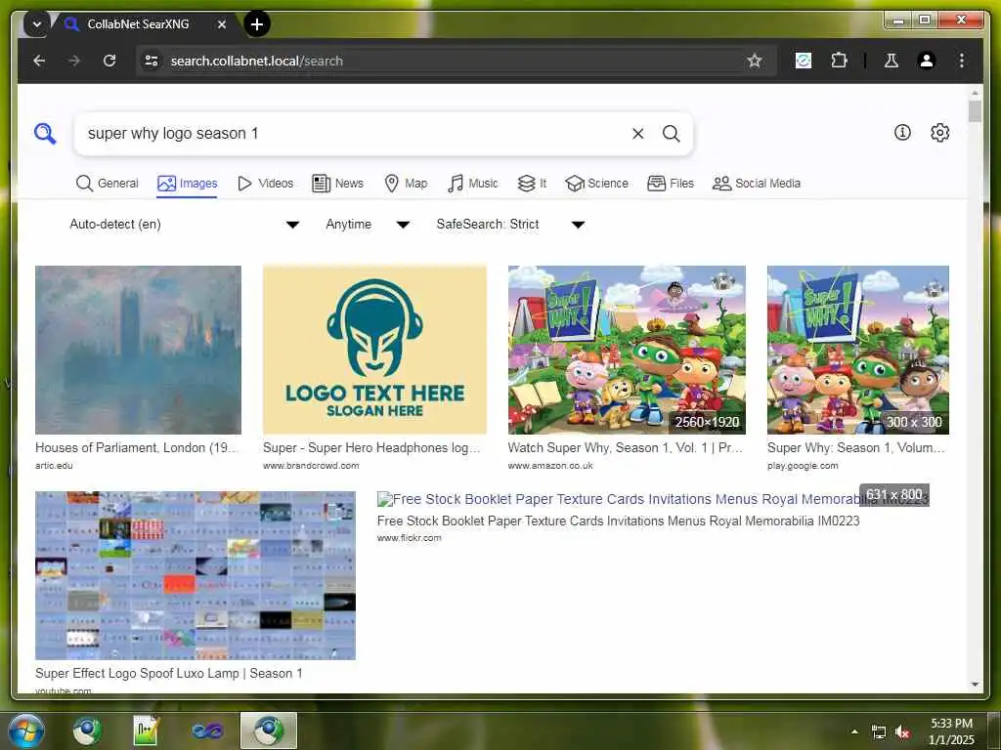Open the It category

532,184
